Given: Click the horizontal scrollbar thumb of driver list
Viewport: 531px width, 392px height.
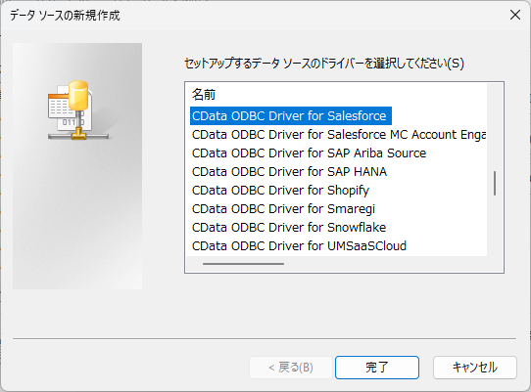Looking at the screenshot, I should click(x=243, y=264).
